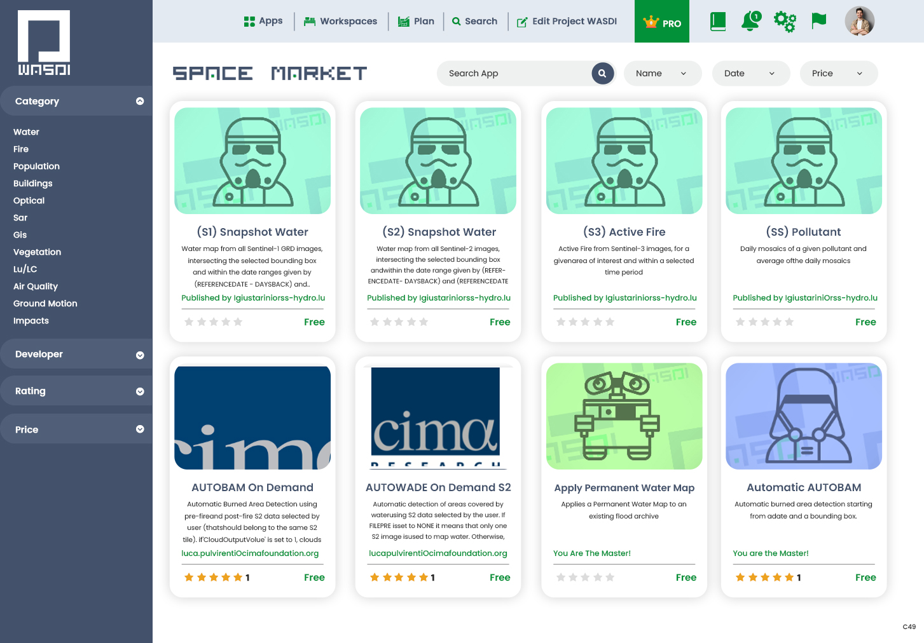The height and width of the screenshot is (643, 924).
Task: Click the Automatic AUTOBAM title
Action: click(x=804, y=487)
